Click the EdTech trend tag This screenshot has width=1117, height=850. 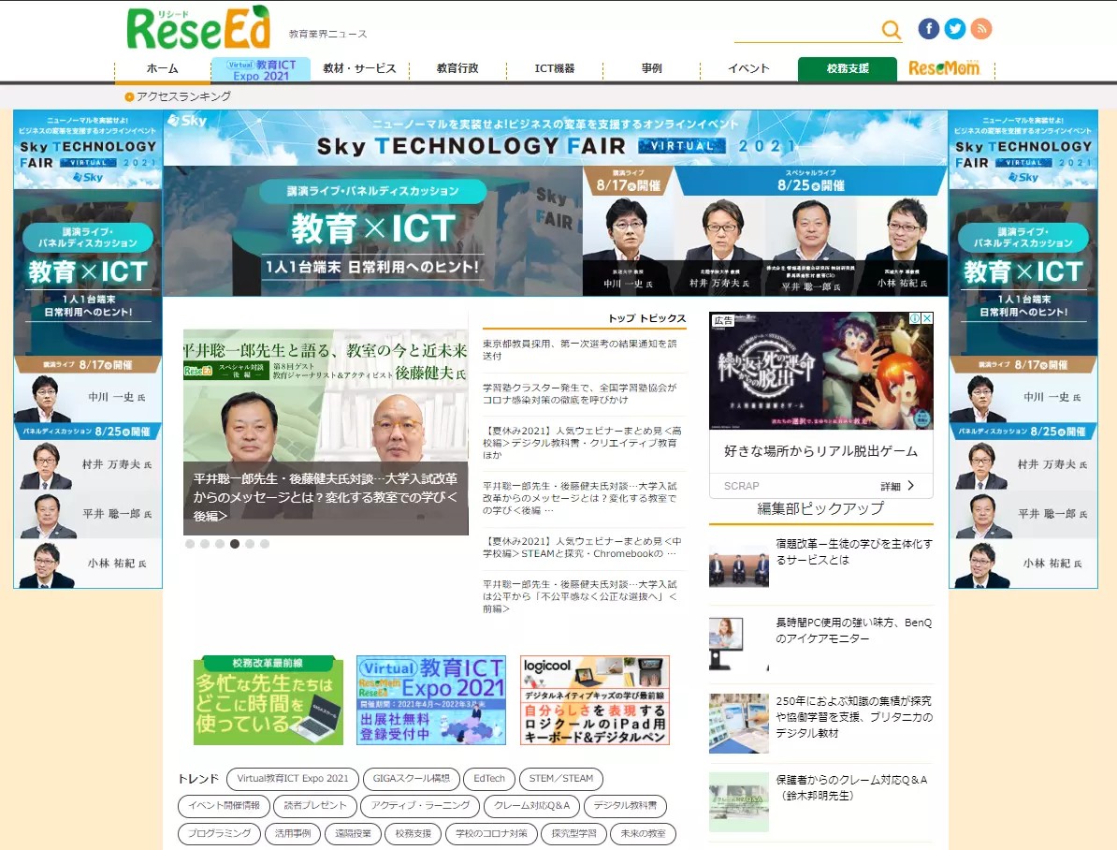(x=488, y=779)
